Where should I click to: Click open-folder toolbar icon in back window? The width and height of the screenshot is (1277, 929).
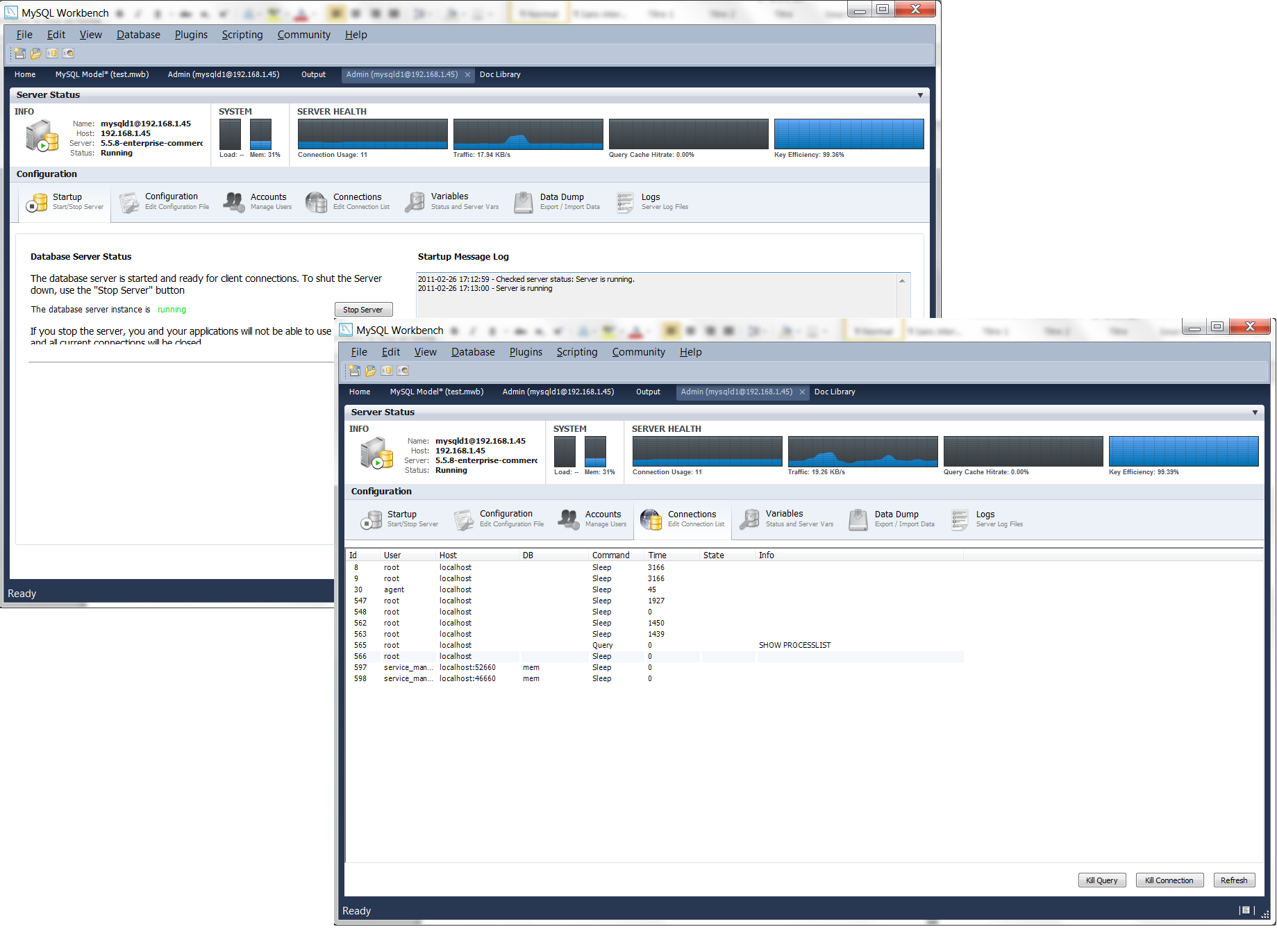pyautogui.click(x=35, y=53)
